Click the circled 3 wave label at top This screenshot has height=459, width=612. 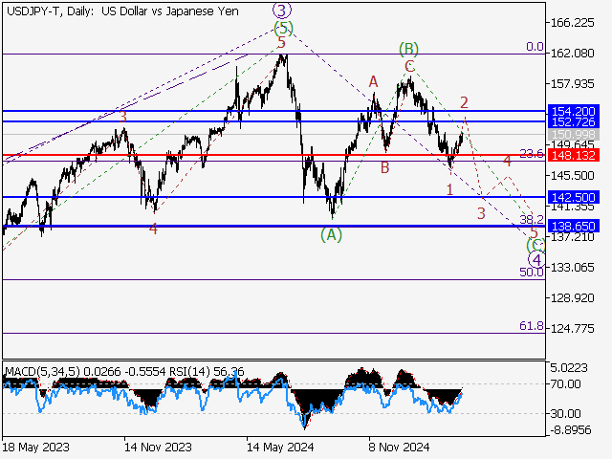281,10
